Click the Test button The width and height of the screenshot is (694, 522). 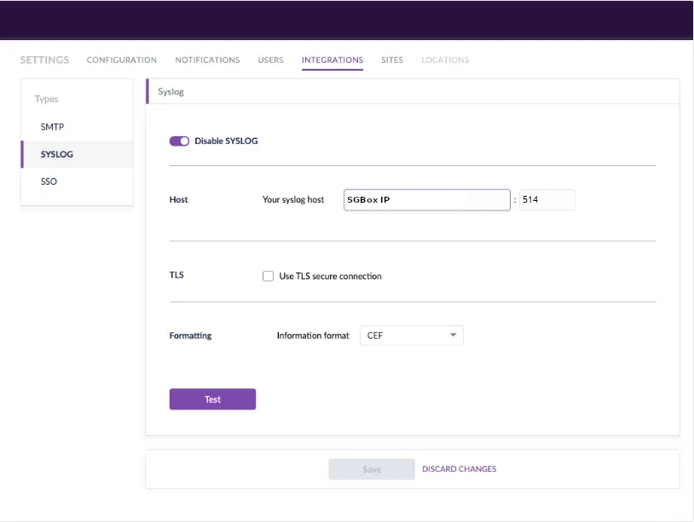tap(212, 399)
